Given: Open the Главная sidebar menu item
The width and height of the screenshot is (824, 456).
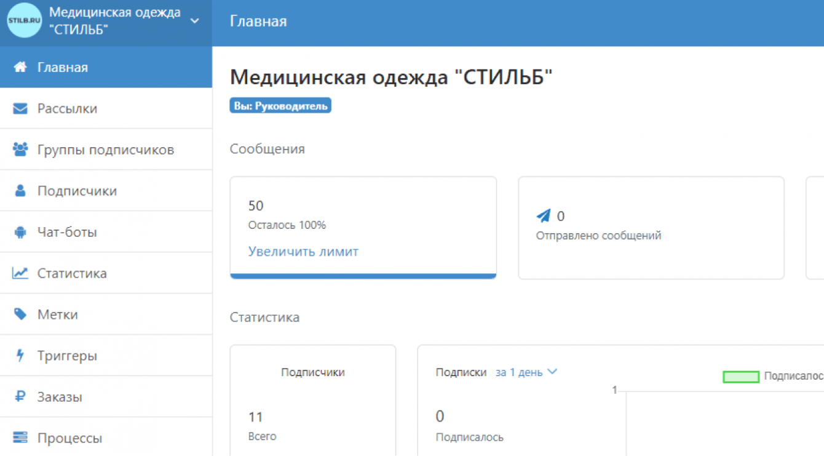Looking at the screenshot, I should click(106, 67).
